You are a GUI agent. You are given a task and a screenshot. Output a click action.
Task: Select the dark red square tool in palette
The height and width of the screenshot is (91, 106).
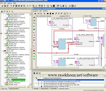[34, 54]
